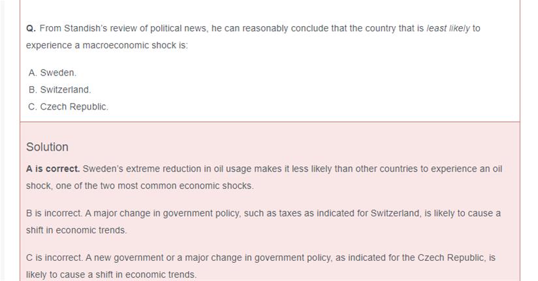This screenshot has width=538, height=281.
Task: Click the bold 'A is correct.' text
Action: click(53, 169)
